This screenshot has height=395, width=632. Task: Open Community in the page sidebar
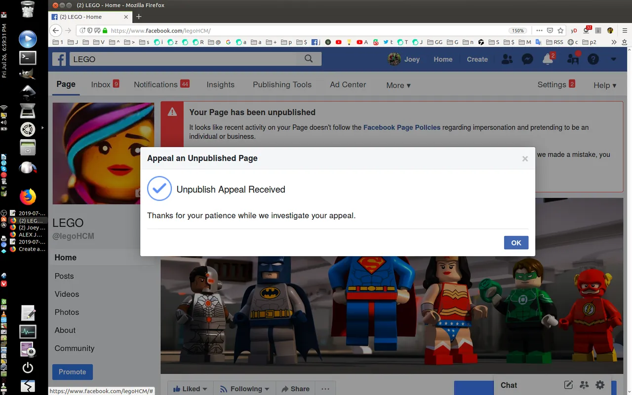(75, 348)
